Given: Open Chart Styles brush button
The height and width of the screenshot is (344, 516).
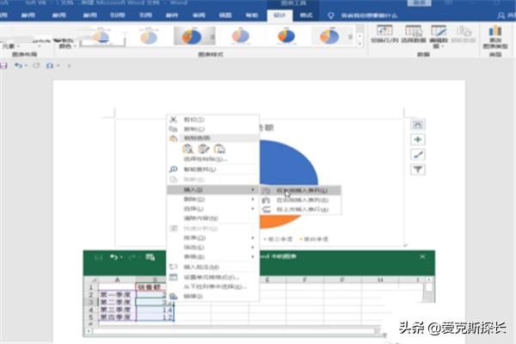Looking at the screenshot, I should click(x=418, y=155).
